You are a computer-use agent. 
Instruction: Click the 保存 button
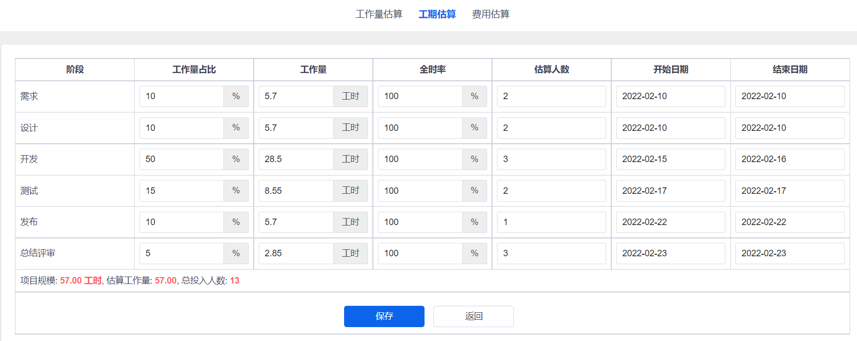tap(384, 316)
